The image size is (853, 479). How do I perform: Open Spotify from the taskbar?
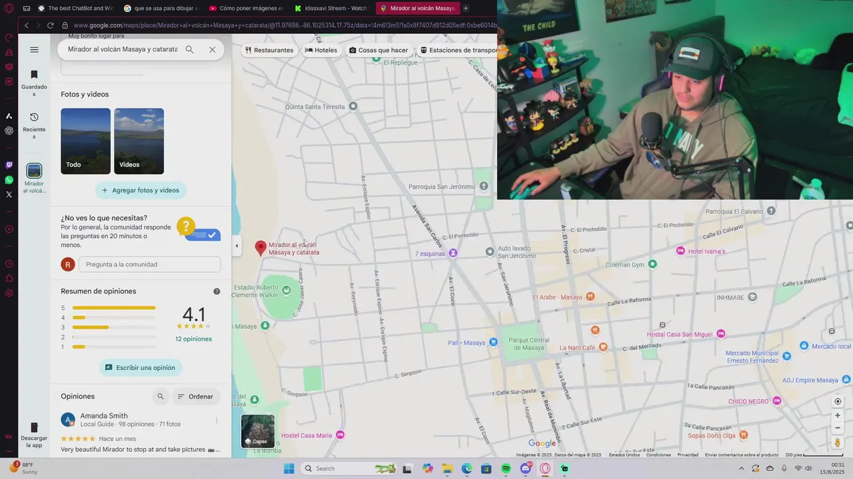point(506,468)
